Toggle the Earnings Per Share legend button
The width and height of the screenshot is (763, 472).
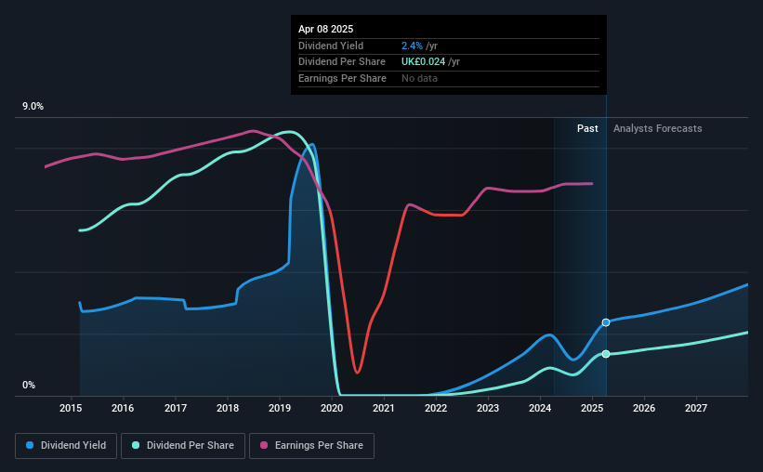311,446
